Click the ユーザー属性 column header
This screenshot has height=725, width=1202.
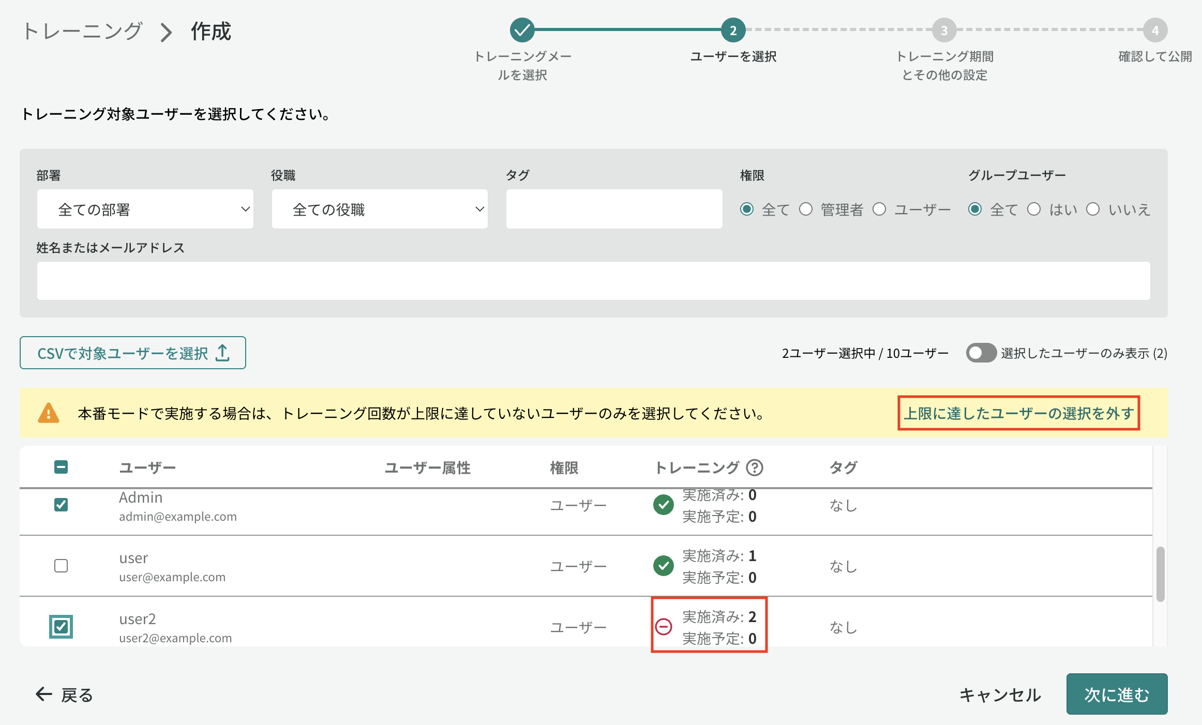click(427, 467)
